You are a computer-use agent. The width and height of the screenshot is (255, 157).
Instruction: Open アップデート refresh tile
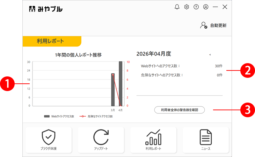101,140
